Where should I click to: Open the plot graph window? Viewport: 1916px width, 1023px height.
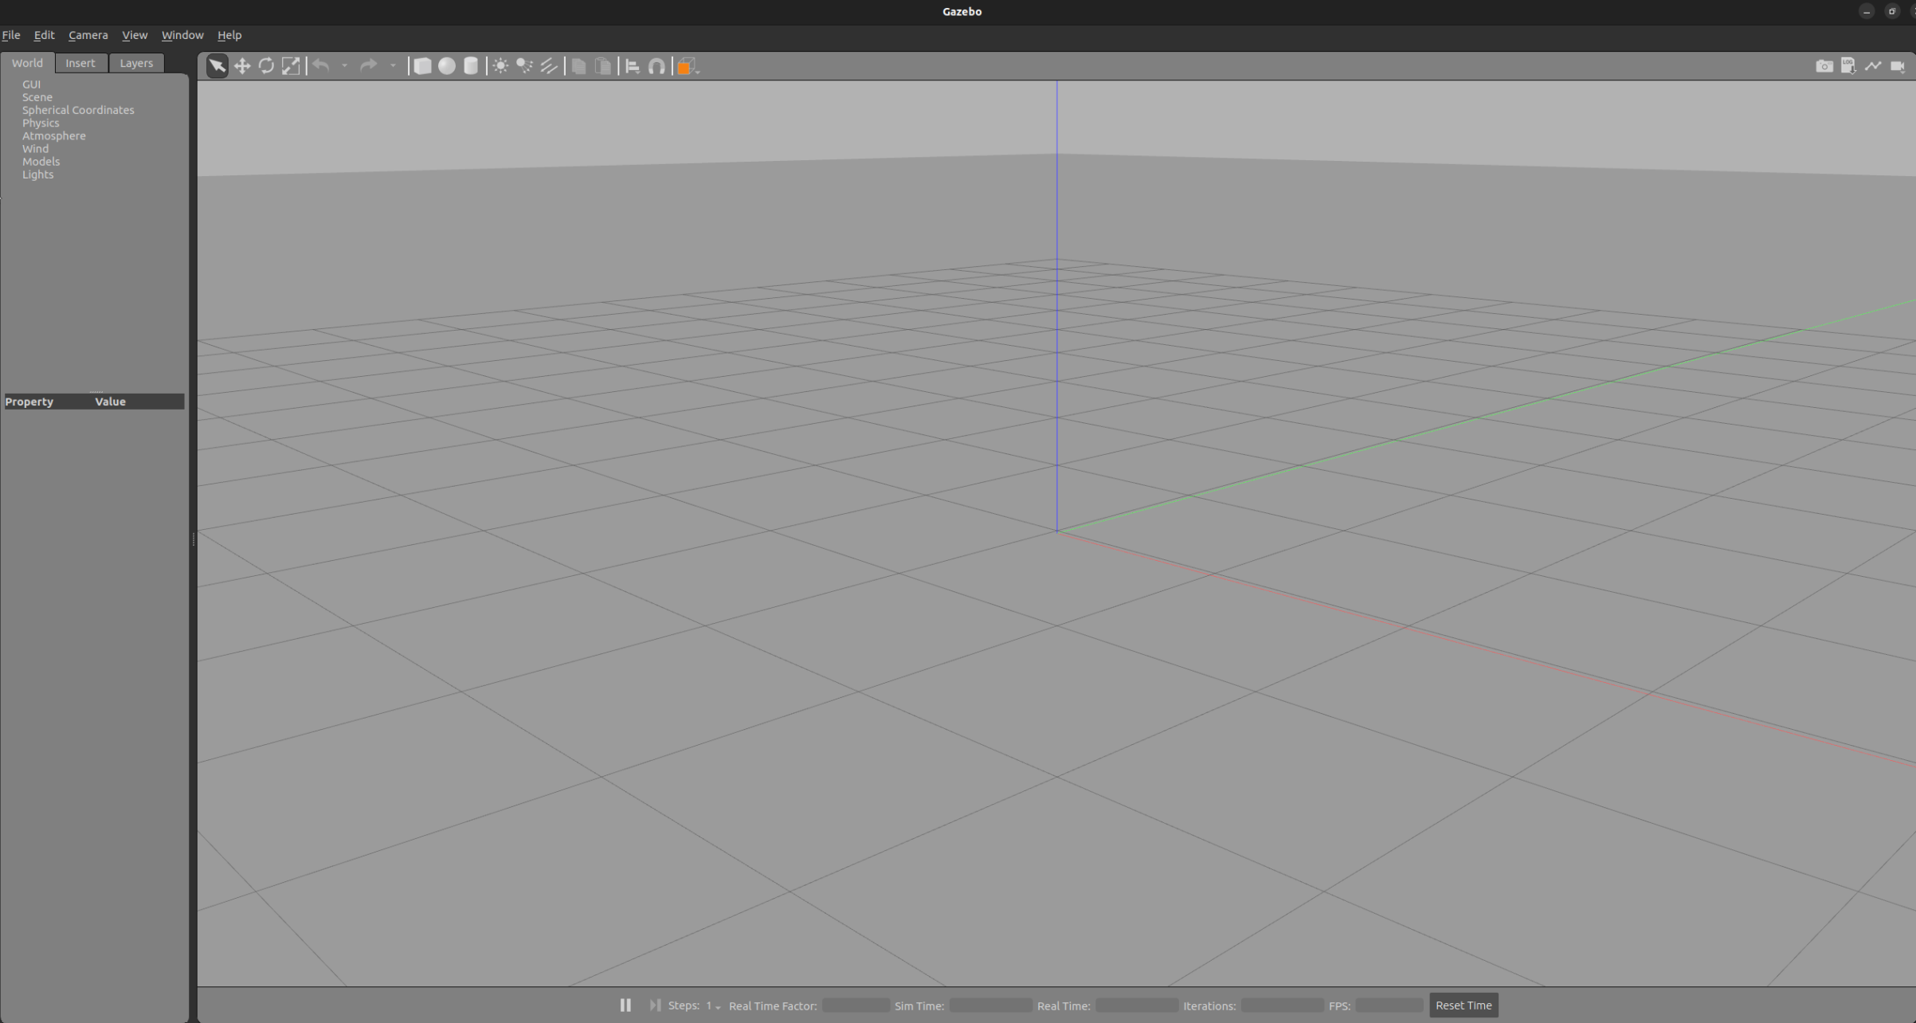[1873, 66]
